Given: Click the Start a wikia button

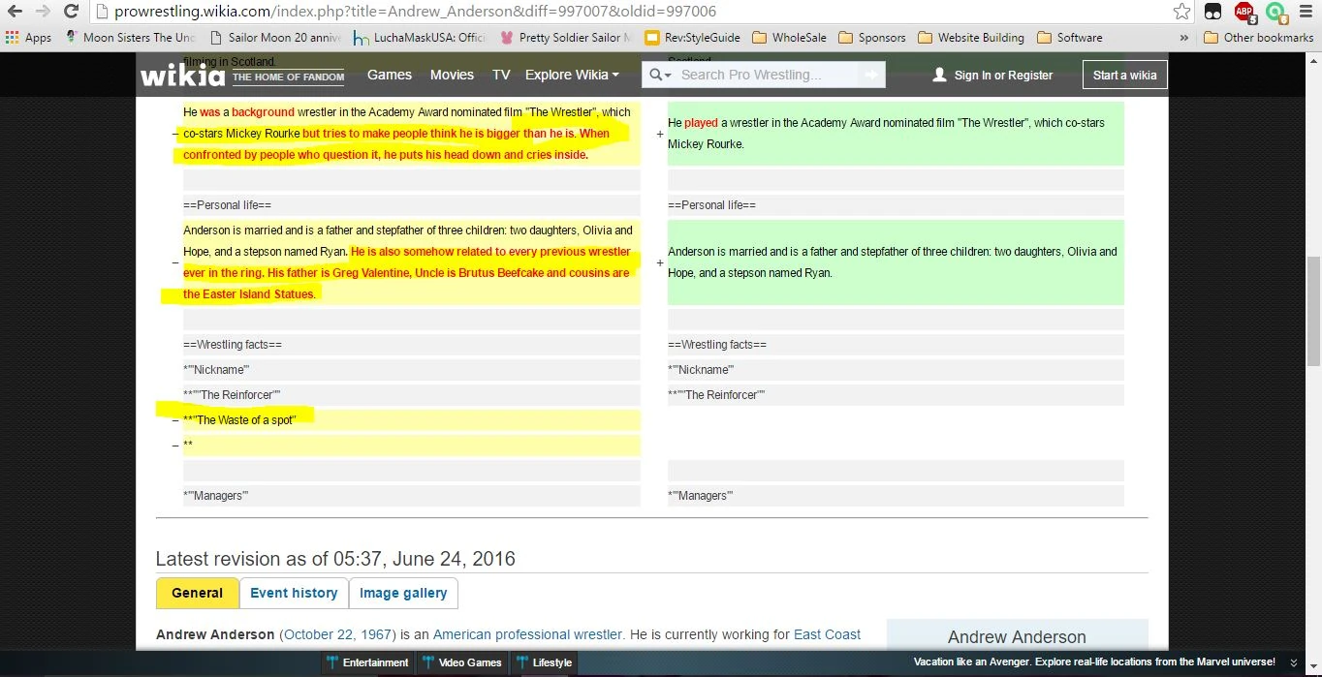Looking at the screenshot, I should tap(1124, 75).
